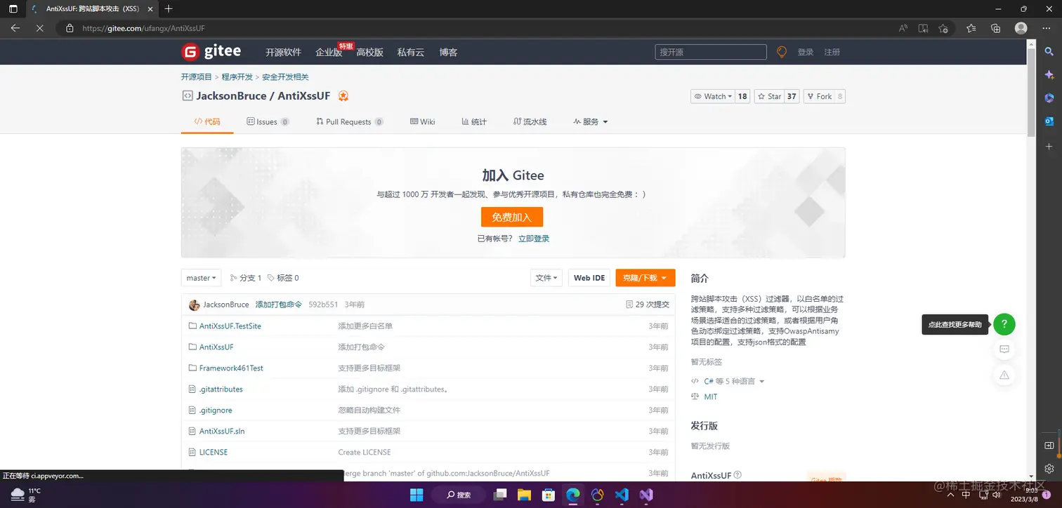This screenshot has height=508, width=1062.
Task: Click the Gitee logo
Action: (x=211, y=51)
